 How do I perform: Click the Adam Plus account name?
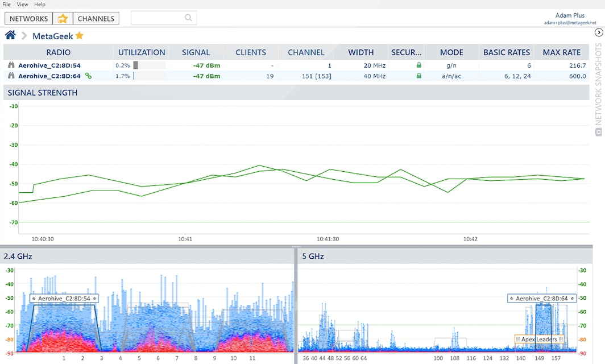[570, 15]
